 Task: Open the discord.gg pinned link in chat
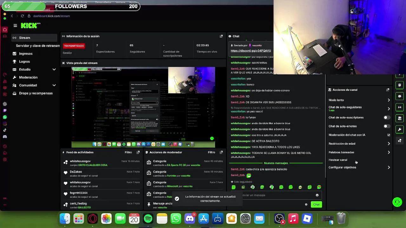(251, 51)
